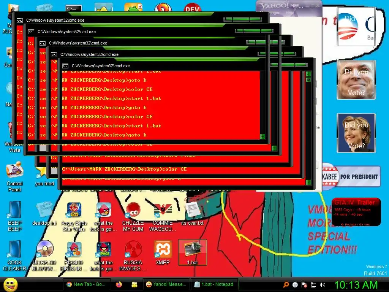This screenshot has width=389, height=292.
Task: Click the Obama Did you Vote gadget
Action: [x=356, y=26]
